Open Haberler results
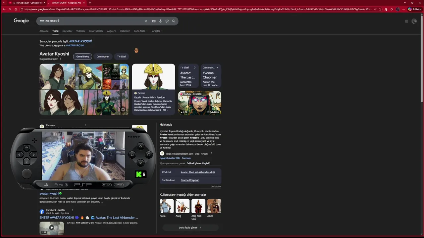The height and width of the screenshot is (238, 424). 125,31
